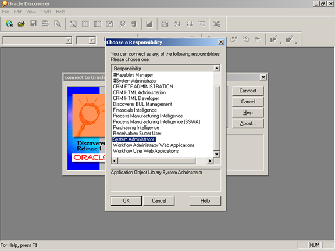Click the Print Preview icon
Image resolution: width=335 pixels, height=251 pixels.
coord(58,24)
